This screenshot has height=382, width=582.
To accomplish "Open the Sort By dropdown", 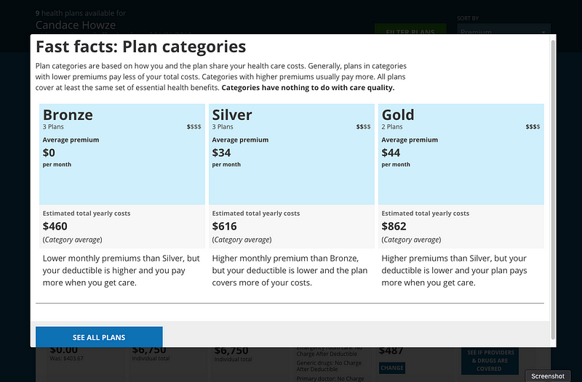I will point(503,32).
